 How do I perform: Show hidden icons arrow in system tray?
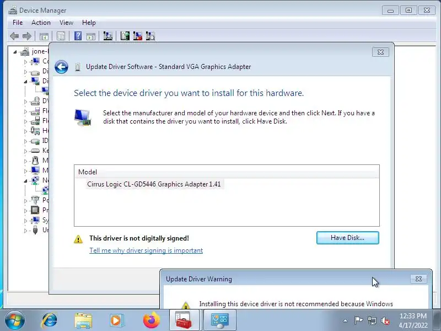pos(346,321)
